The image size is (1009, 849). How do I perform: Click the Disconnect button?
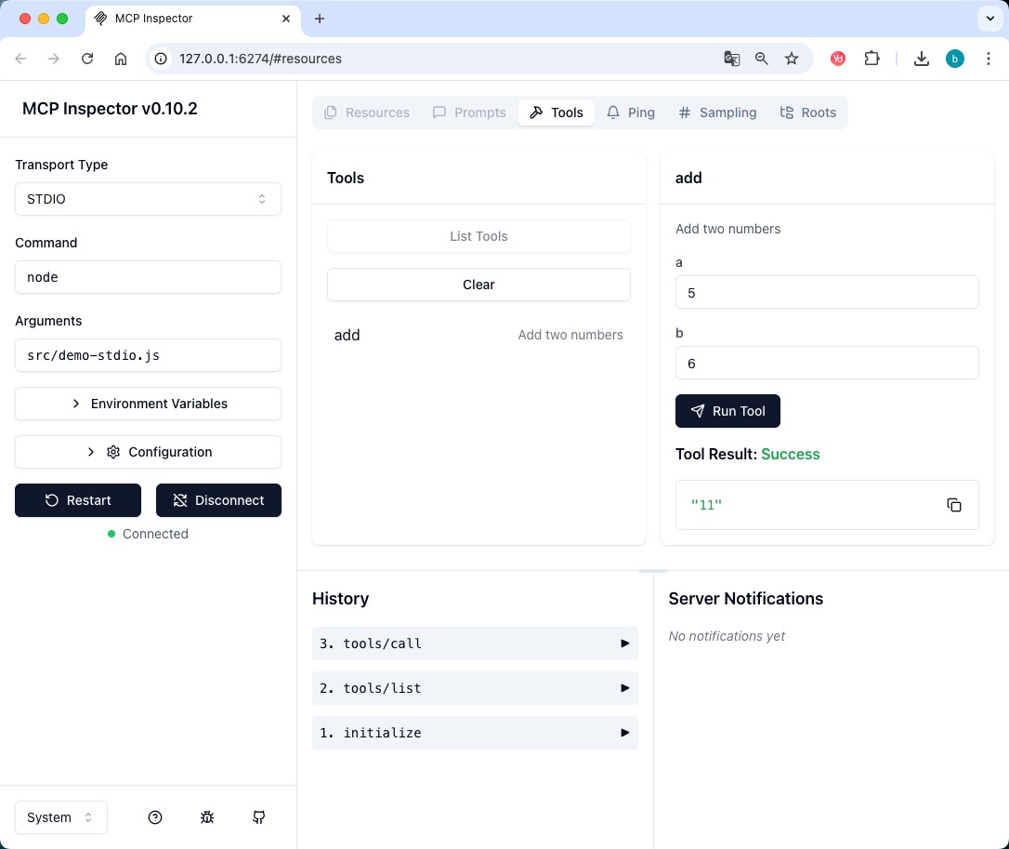click(218, 500)
